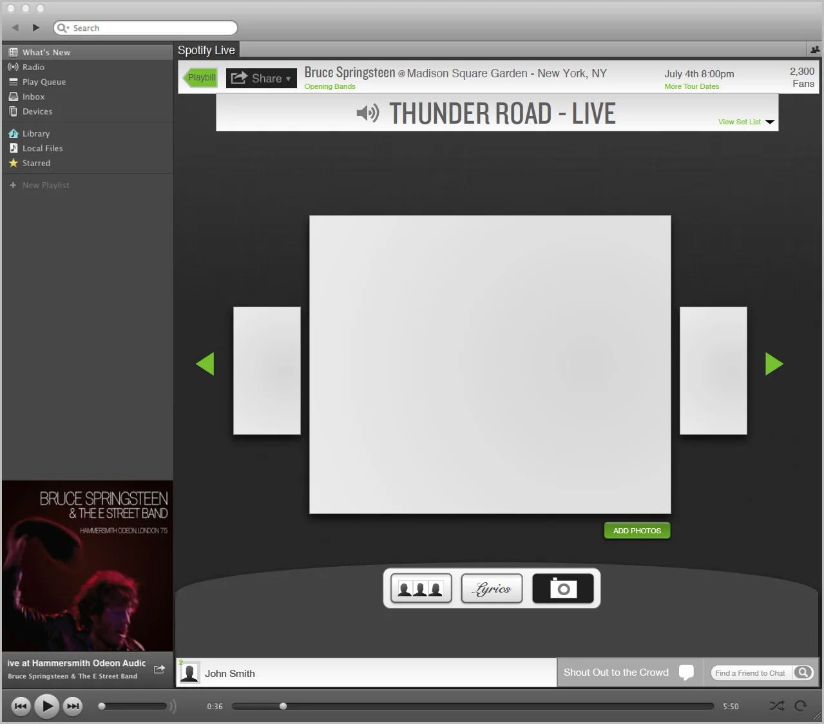Click the green Playbill tag button

click(x=200, y=78)
